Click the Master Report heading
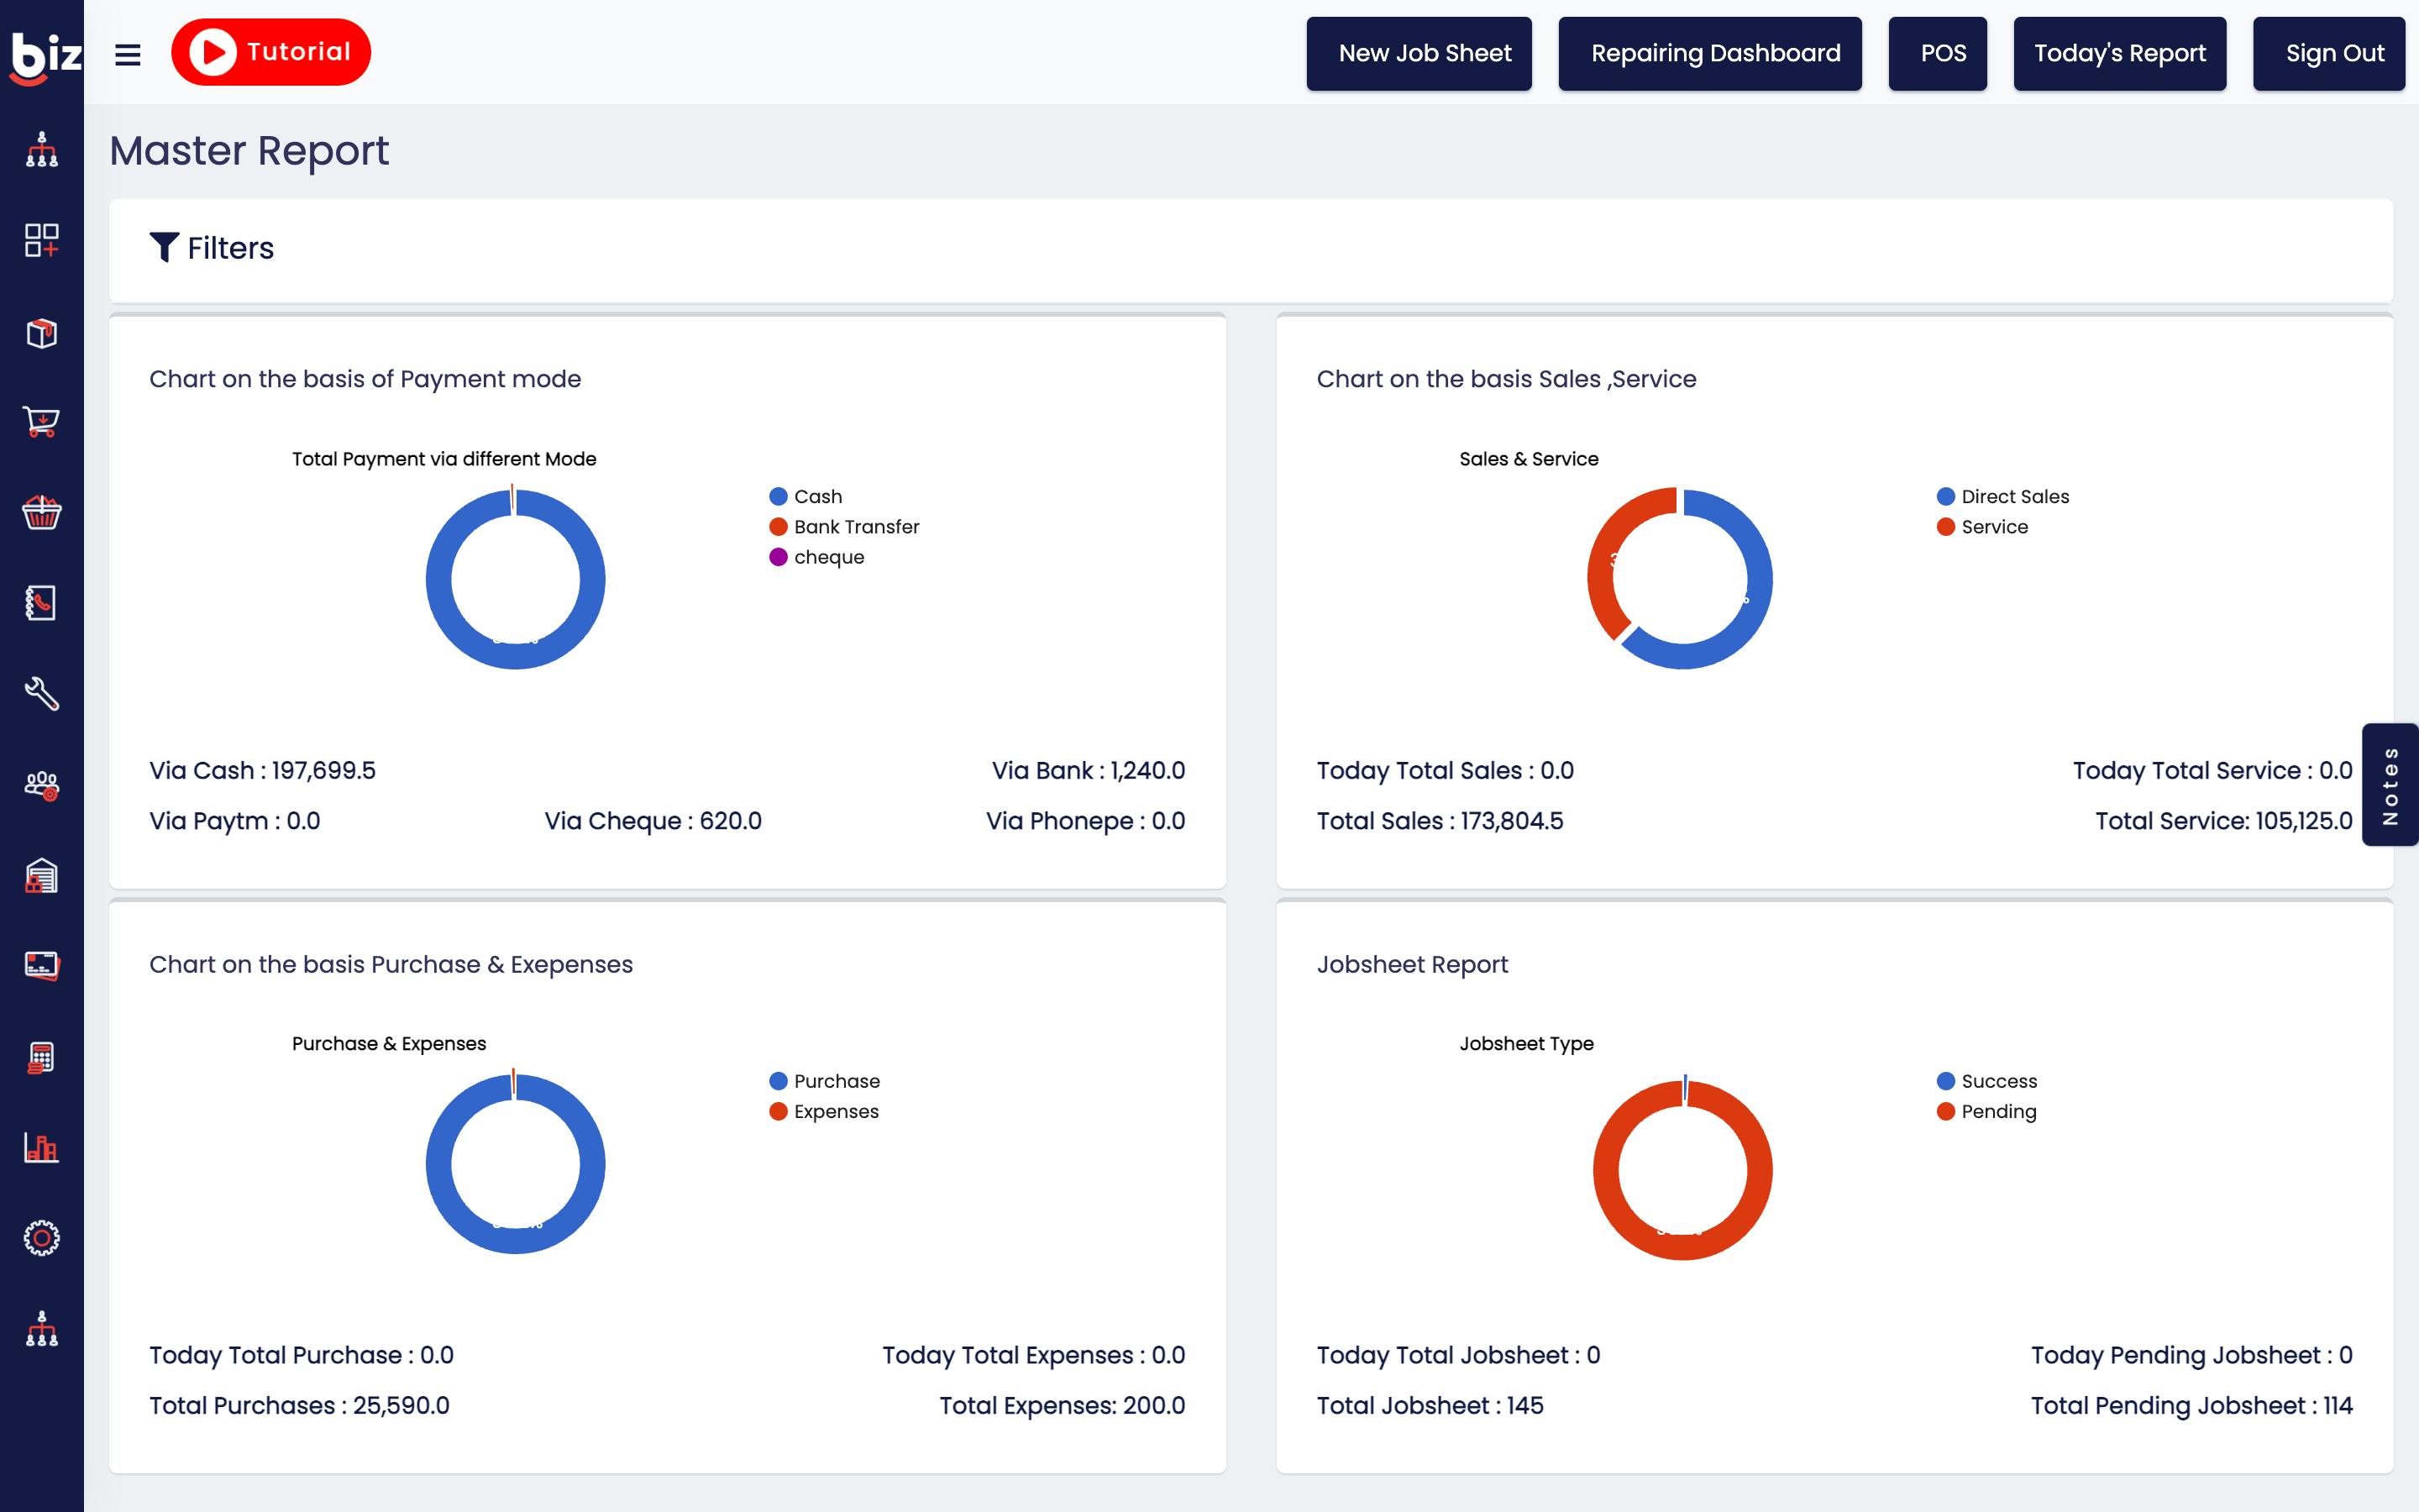The image size is (2419, 1512). click(x=249, y=151)
